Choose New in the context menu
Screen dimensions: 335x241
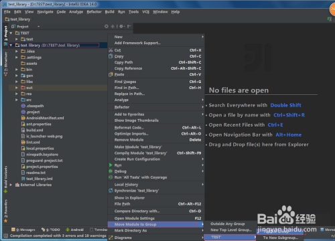156,37
